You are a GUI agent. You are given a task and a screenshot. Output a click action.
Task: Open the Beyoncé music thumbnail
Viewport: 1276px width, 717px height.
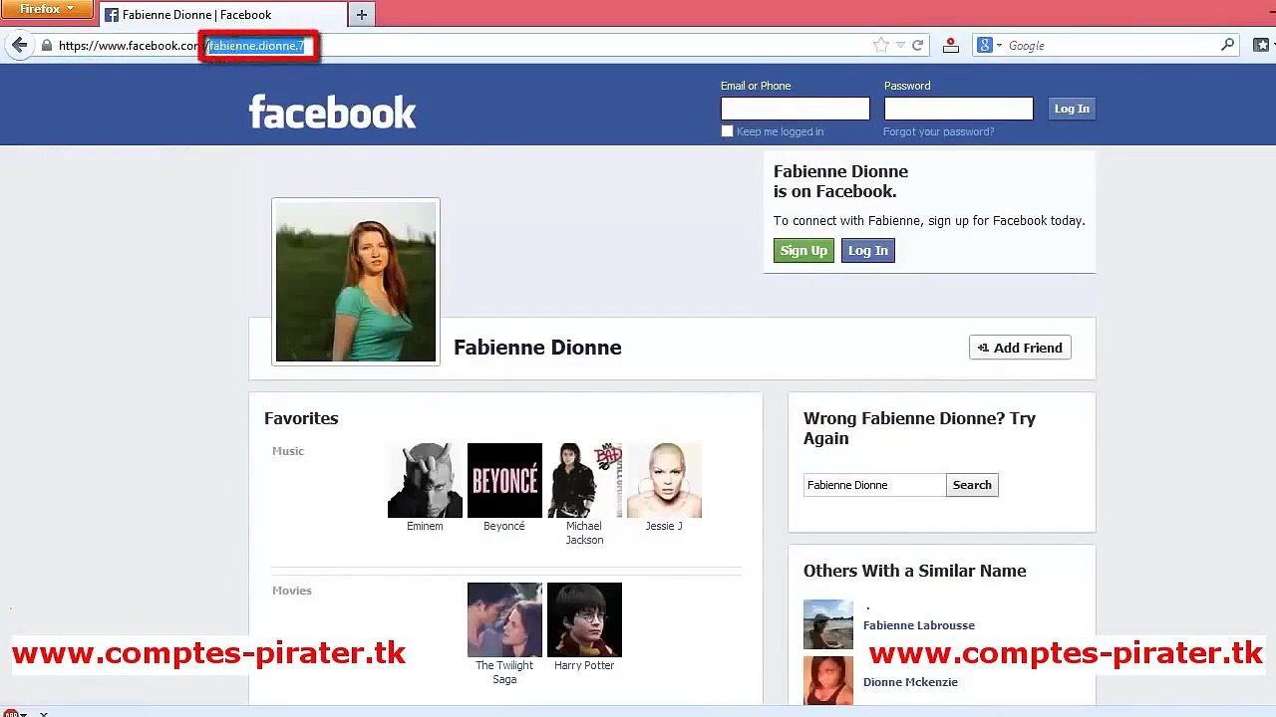click(x=504, y=481)
